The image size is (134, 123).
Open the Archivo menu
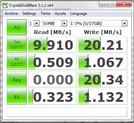coord(11,13)
